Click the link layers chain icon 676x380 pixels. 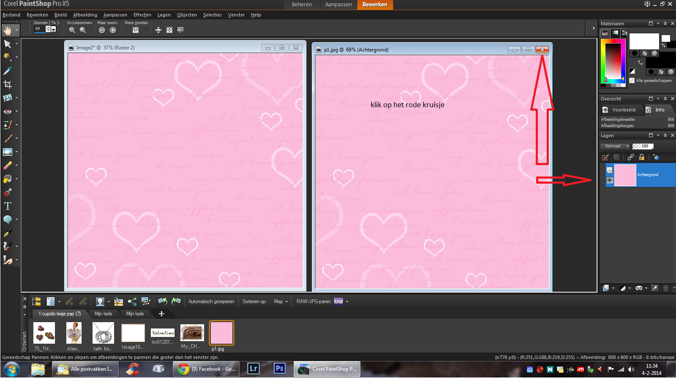631,157
